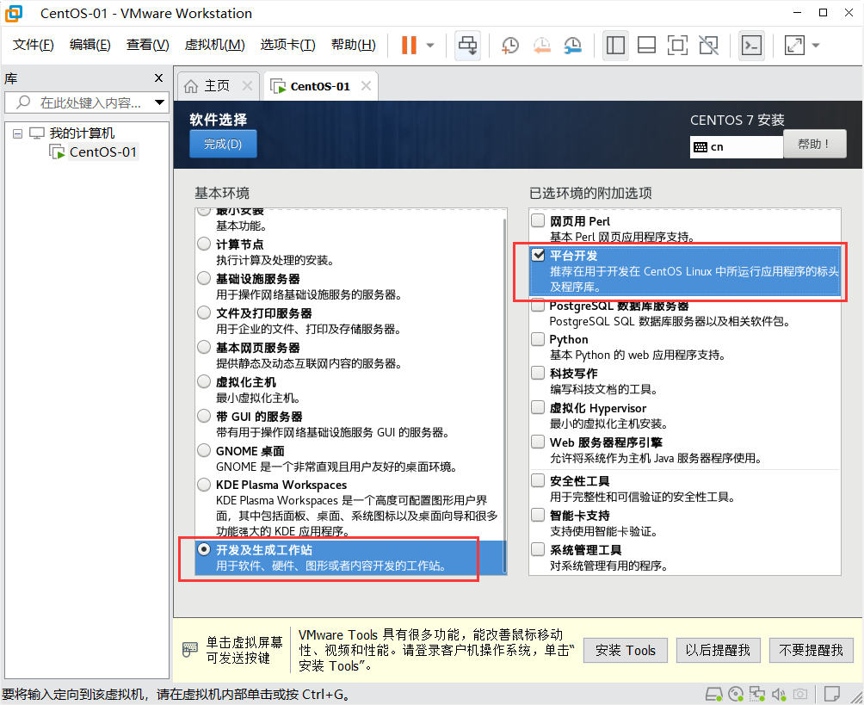Enable the 智能卡支持 checkbox
This screenshot has width=864, height=705.
(538, 516)
